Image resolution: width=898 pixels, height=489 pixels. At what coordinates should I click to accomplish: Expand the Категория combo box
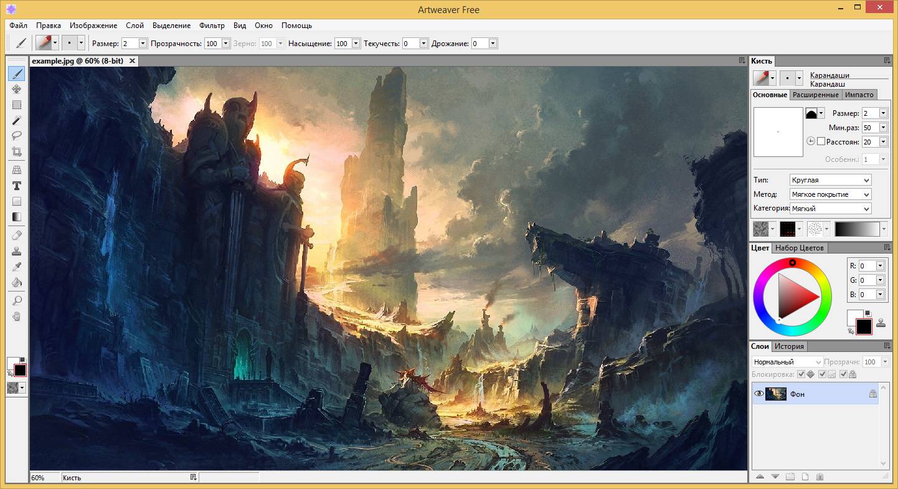click(x=830, y=209)
